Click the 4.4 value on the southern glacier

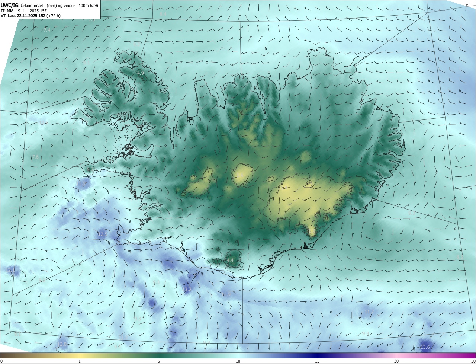pos(230,261)
